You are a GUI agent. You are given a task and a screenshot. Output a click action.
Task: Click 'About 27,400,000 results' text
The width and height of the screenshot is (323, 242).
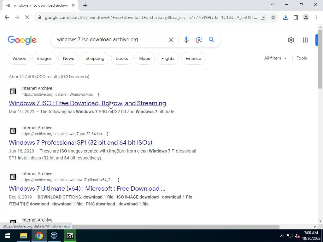[x=34, y=77]
